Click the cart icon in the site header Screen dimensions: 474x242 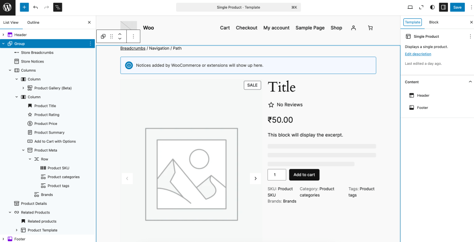coord(370,28)
